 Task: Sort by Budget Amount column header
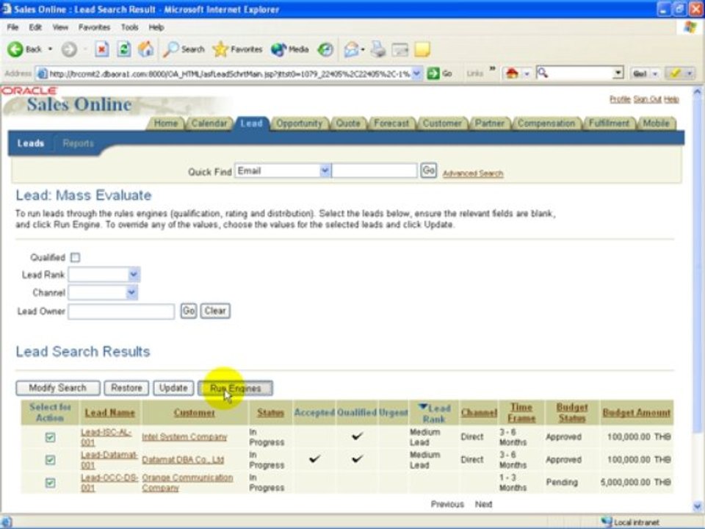pyautogui.click(x=636, y=413)
